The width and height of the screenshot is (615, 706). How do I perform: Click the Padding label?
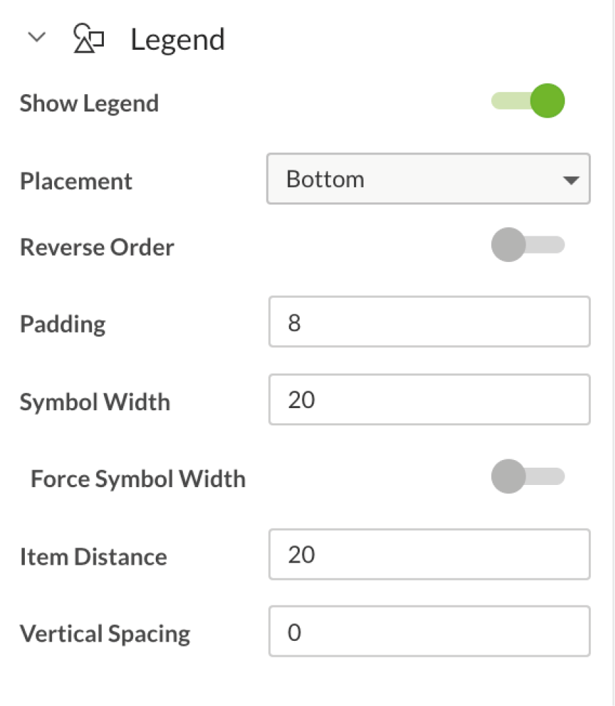pyautogui.click(x=63, y=325)
